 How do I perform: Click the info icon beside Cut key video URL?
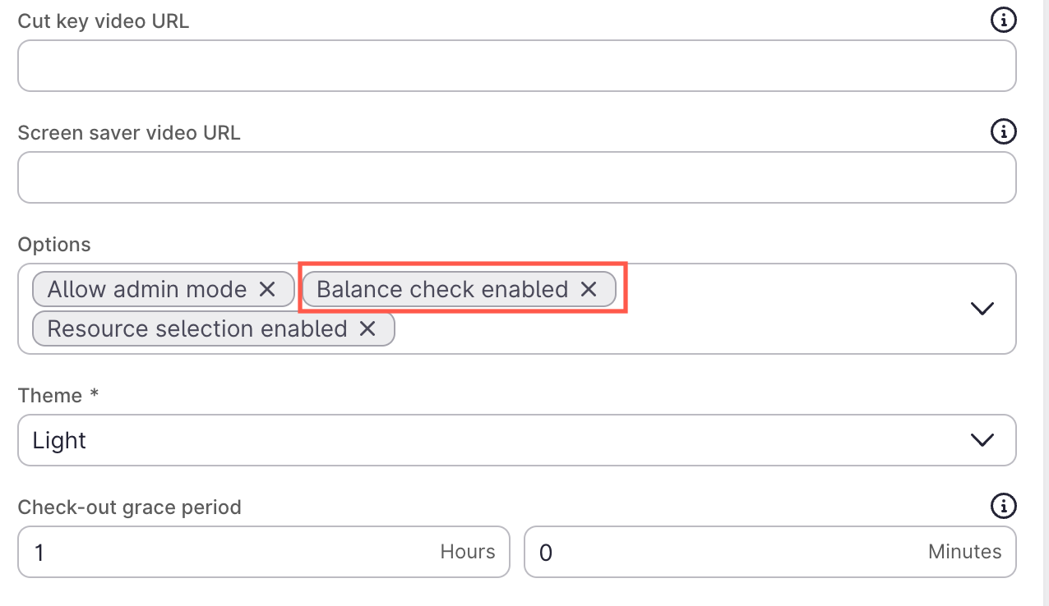1004,21
